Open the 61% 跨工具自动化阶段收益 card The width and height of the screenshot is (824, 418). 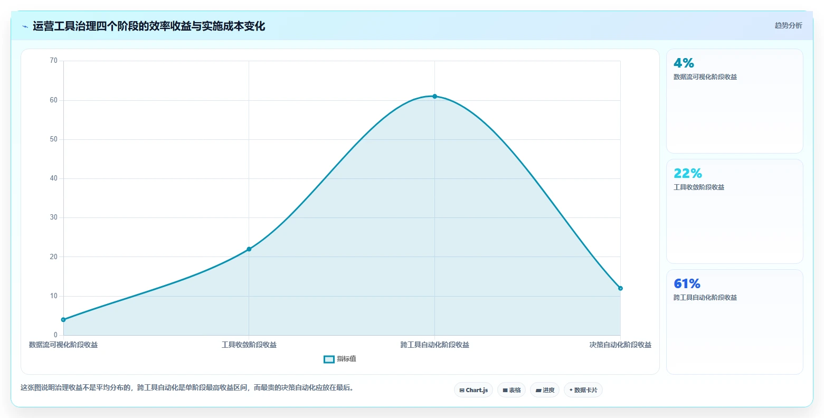click(734, 322)
